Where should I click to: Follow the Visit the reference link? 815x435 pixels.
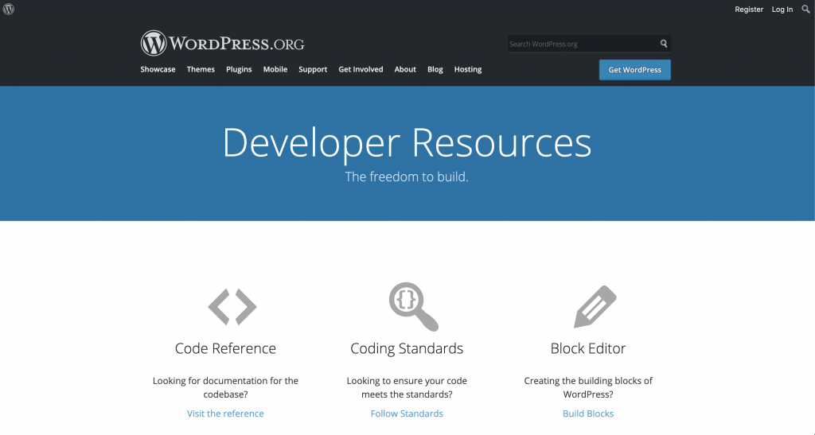pyautogui.click(x=225, y=414)
